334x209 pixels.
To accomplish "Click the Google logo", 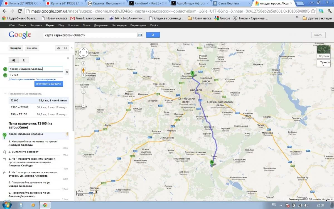I will pyautogui.click(x=20, y=35).
